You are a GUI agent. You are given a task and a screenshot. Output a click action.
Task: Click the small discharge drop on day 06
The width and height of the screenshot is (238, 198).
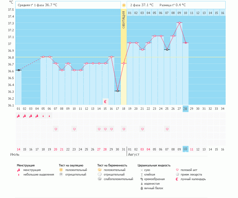coord(49,116)
